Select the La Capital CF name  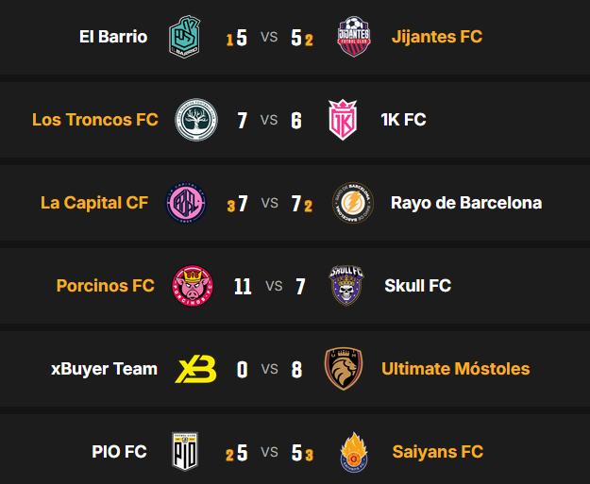click(x=94, y=203)
